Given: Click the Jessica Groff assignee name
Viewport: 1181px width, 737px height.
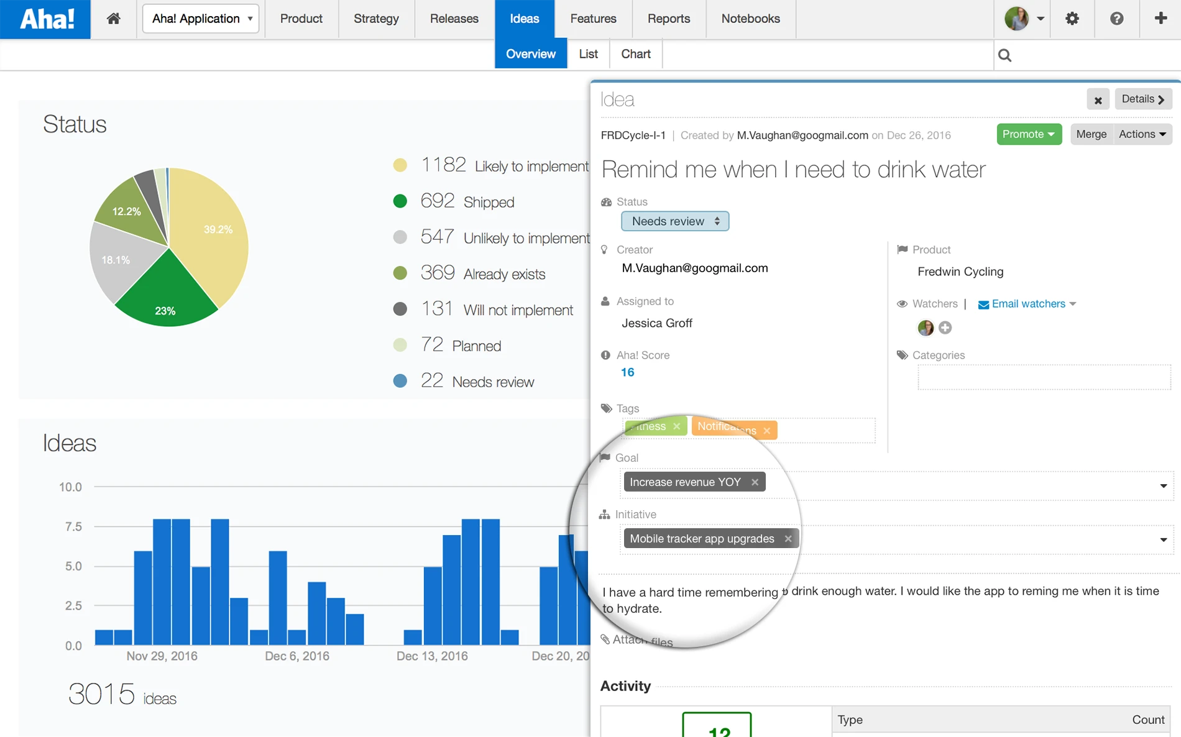Looking at the screenshot, I should 657,323.
